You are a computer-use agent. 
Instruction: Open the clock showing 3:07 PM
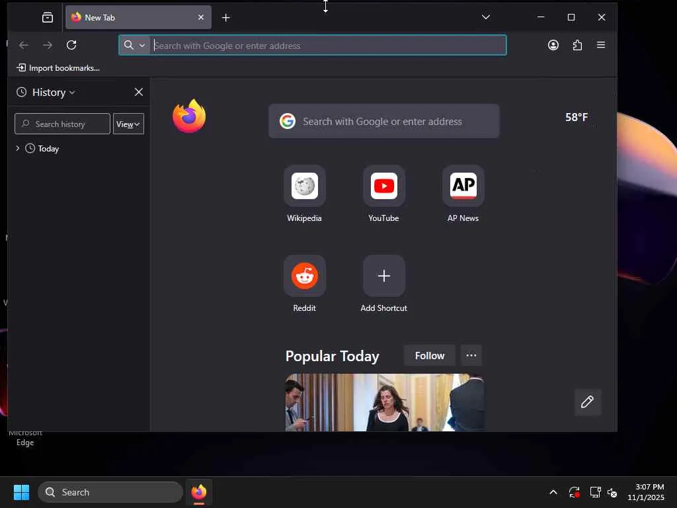[x=645, y=492]
